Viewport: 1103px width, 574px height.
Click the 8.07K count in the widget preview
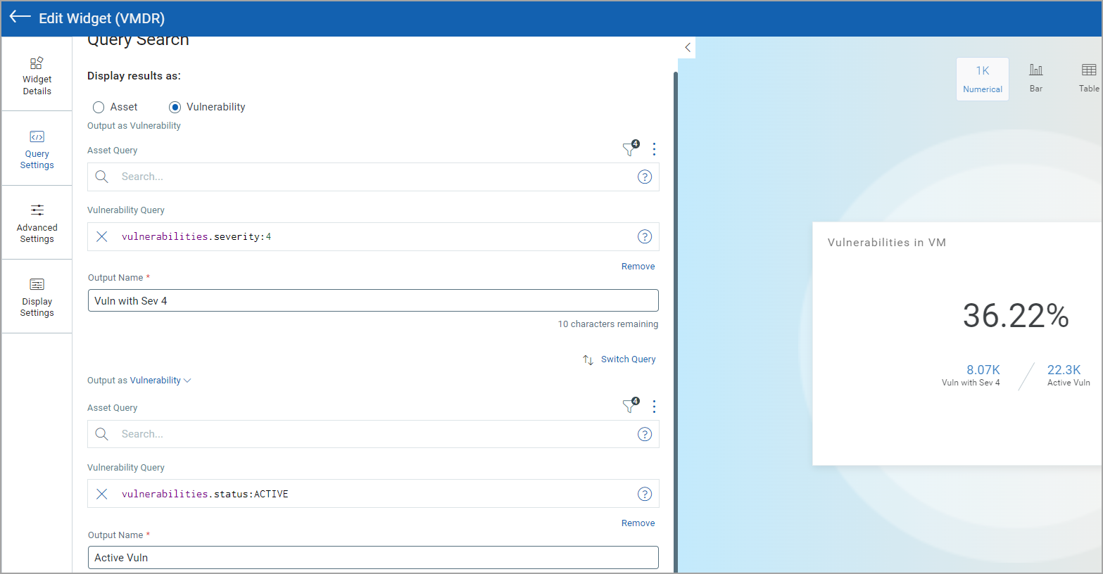pos(983,370)
